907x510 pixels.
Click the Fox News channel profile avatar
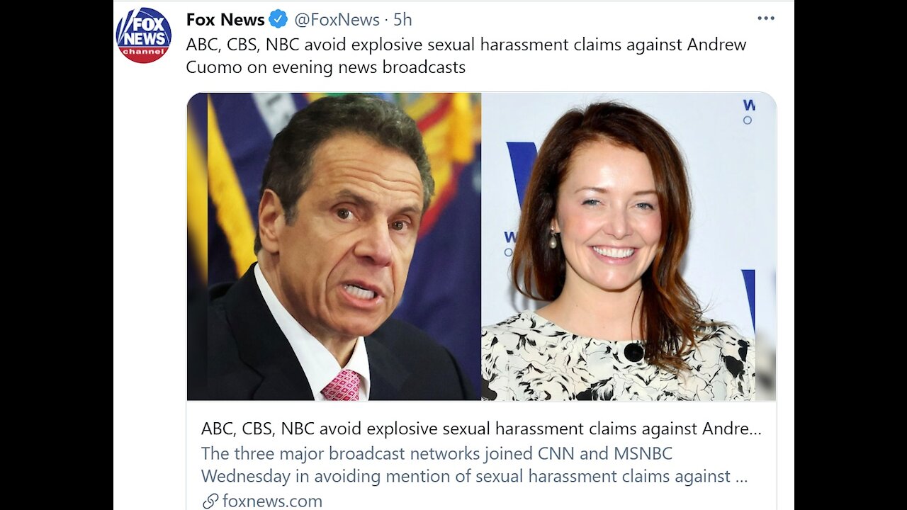tap(143, 35)
